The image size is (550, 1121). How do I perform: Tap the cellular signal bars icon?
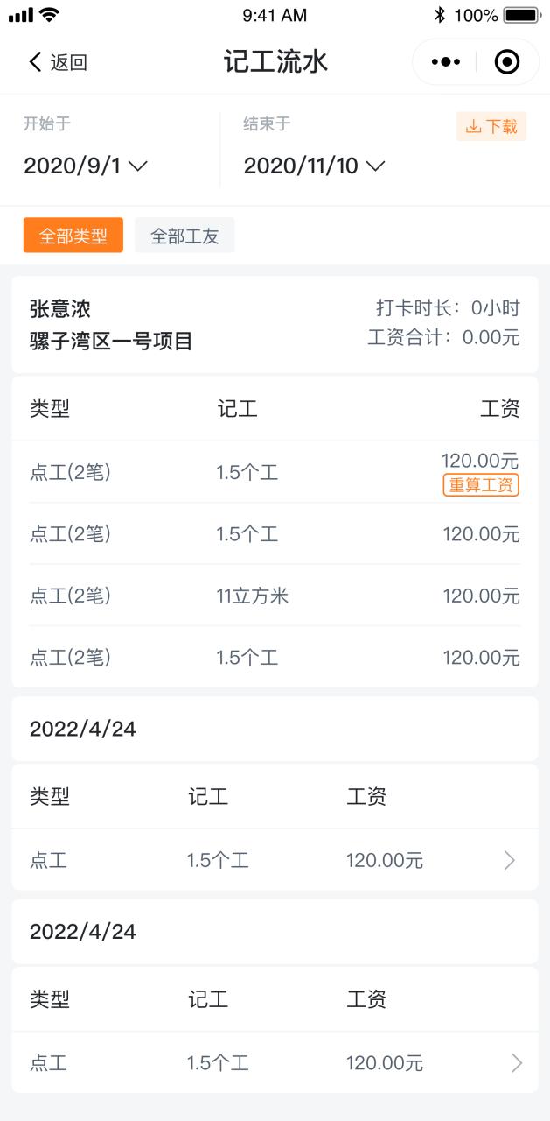pyautogui.click(x=20, y=15)
